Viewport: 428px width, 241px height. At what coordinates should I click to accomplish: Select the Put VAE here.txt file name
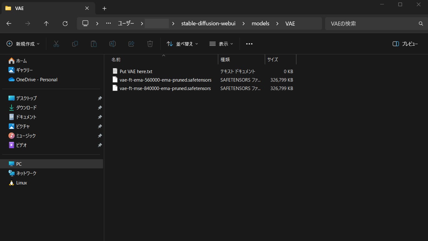click(136, 71)
